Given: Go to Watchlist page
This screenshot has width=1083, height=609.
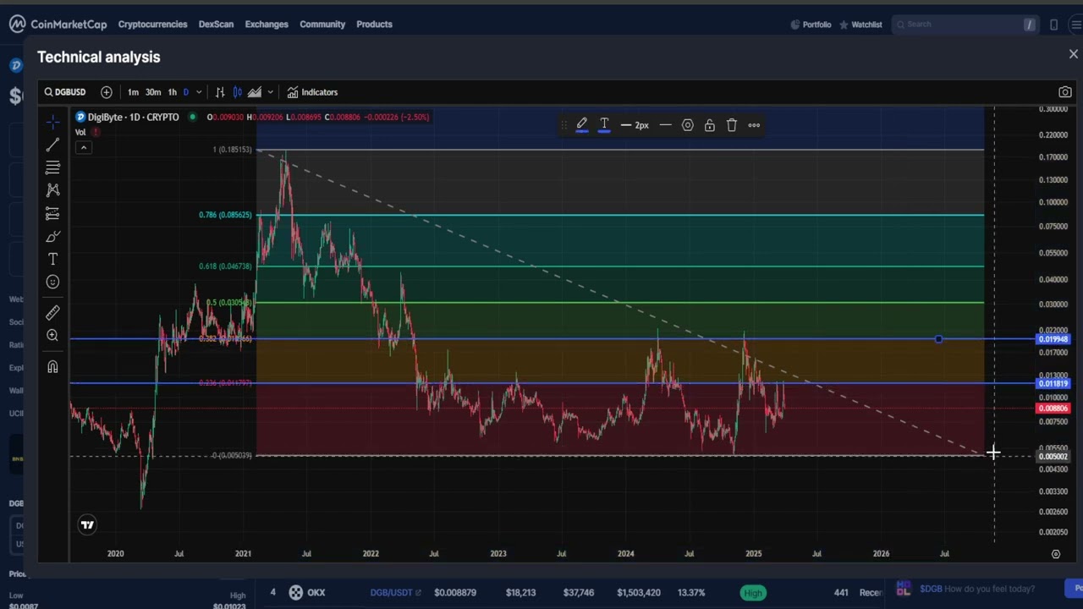Looking at the screenshot, I should point(860,25).
